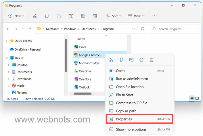Select the Microsoft Edge shortcut

(89, 63)
